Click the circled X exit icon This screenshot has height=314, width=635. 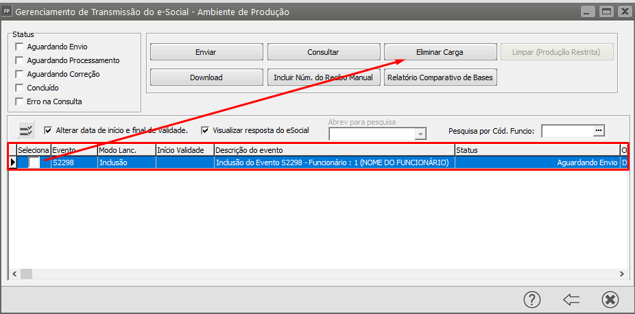(x=610, y=300)
